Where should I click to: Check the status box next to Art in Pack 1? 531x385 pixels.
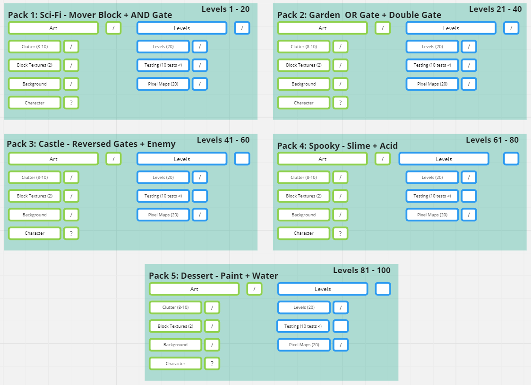click(x=113, y=28)
